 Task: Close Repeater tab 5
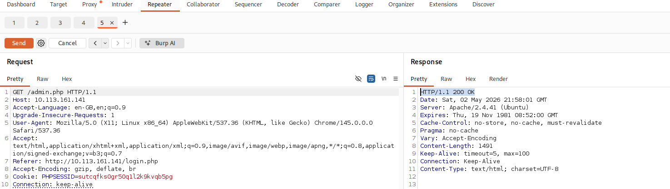click(112, 23)
